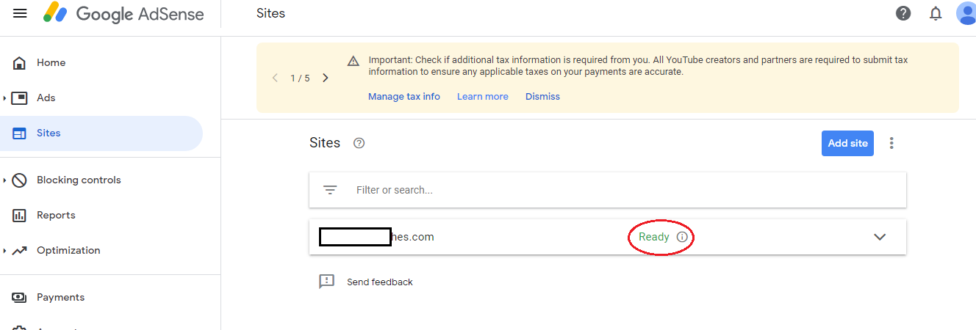Expand the Blocking controls section

click(x=5, y=180)
